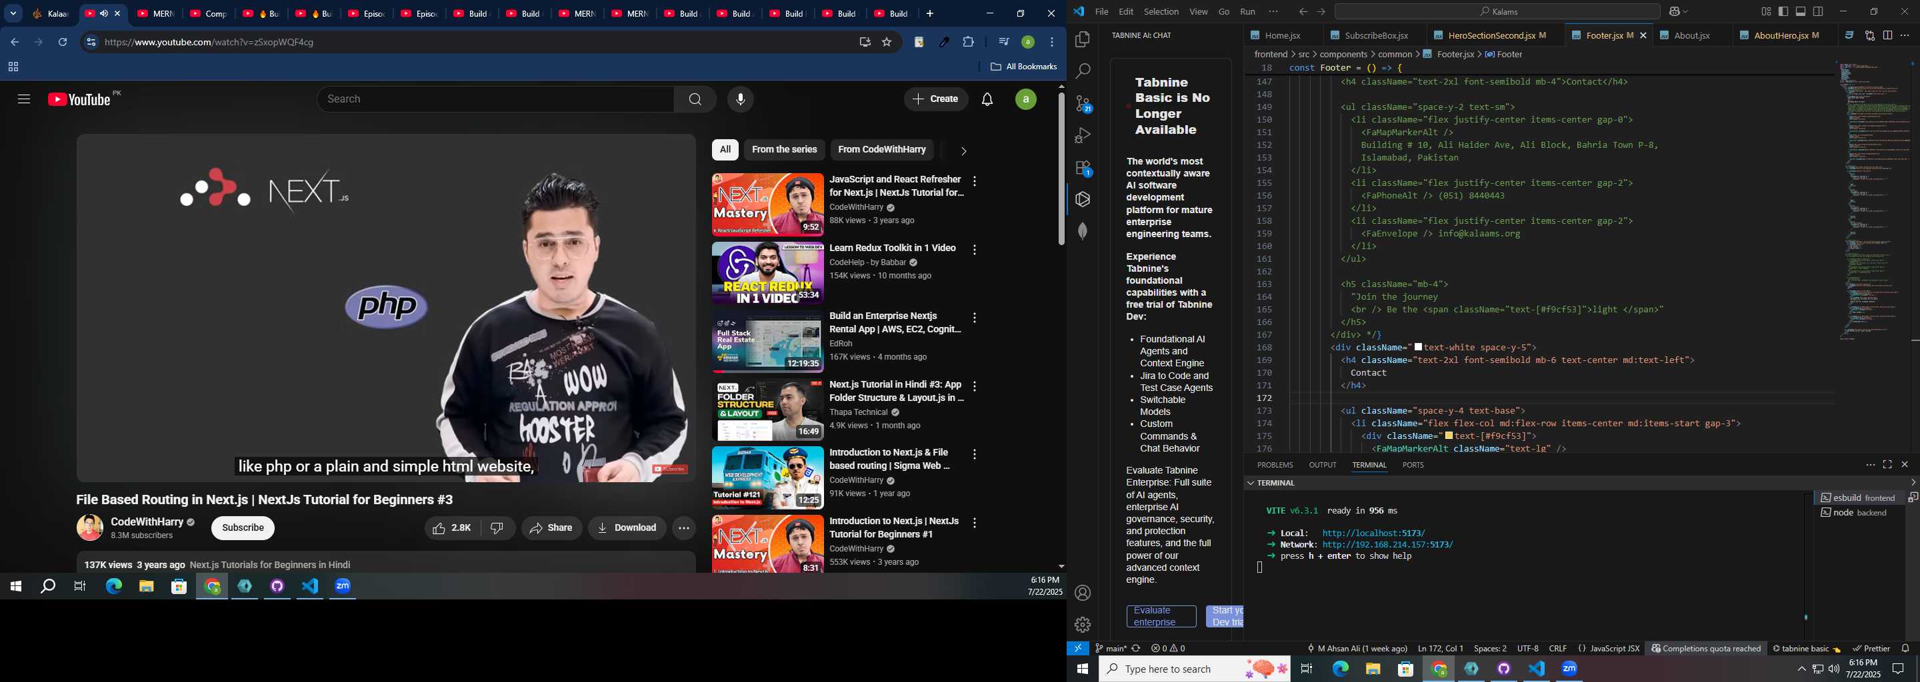Open terminal panel more actions ellipsis
Screen dimensions: 1920x682
[x=1870, y=465]
